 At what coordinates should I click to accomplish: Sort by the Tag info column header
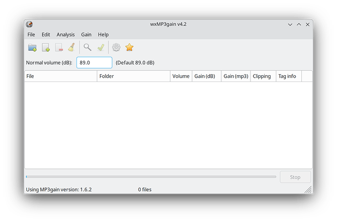[289, 76]
